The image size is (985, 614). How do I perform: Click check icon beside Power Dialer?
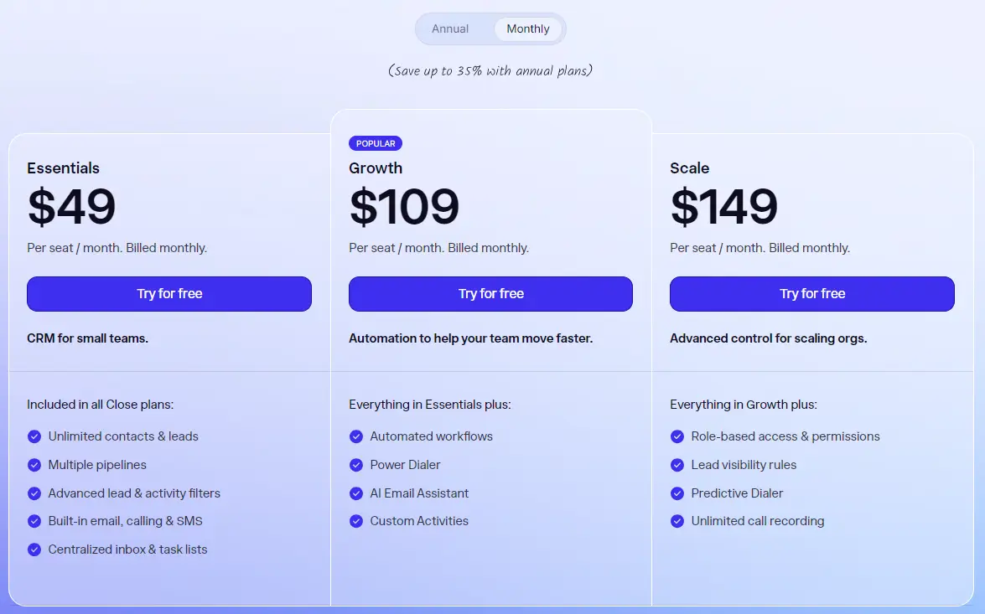(x=356, y=465)
